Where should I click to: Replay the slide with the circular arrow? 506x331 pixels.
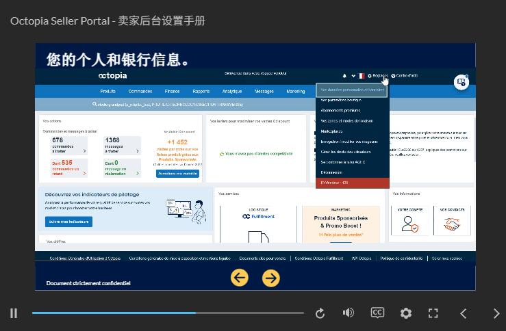coord(320,313)
